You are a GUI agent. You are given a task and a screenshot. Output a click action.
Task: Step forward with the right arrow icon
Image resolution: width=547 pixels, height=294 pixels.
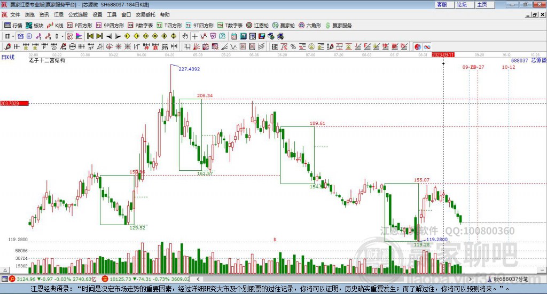pyautogui.click(x=118, y=36)
